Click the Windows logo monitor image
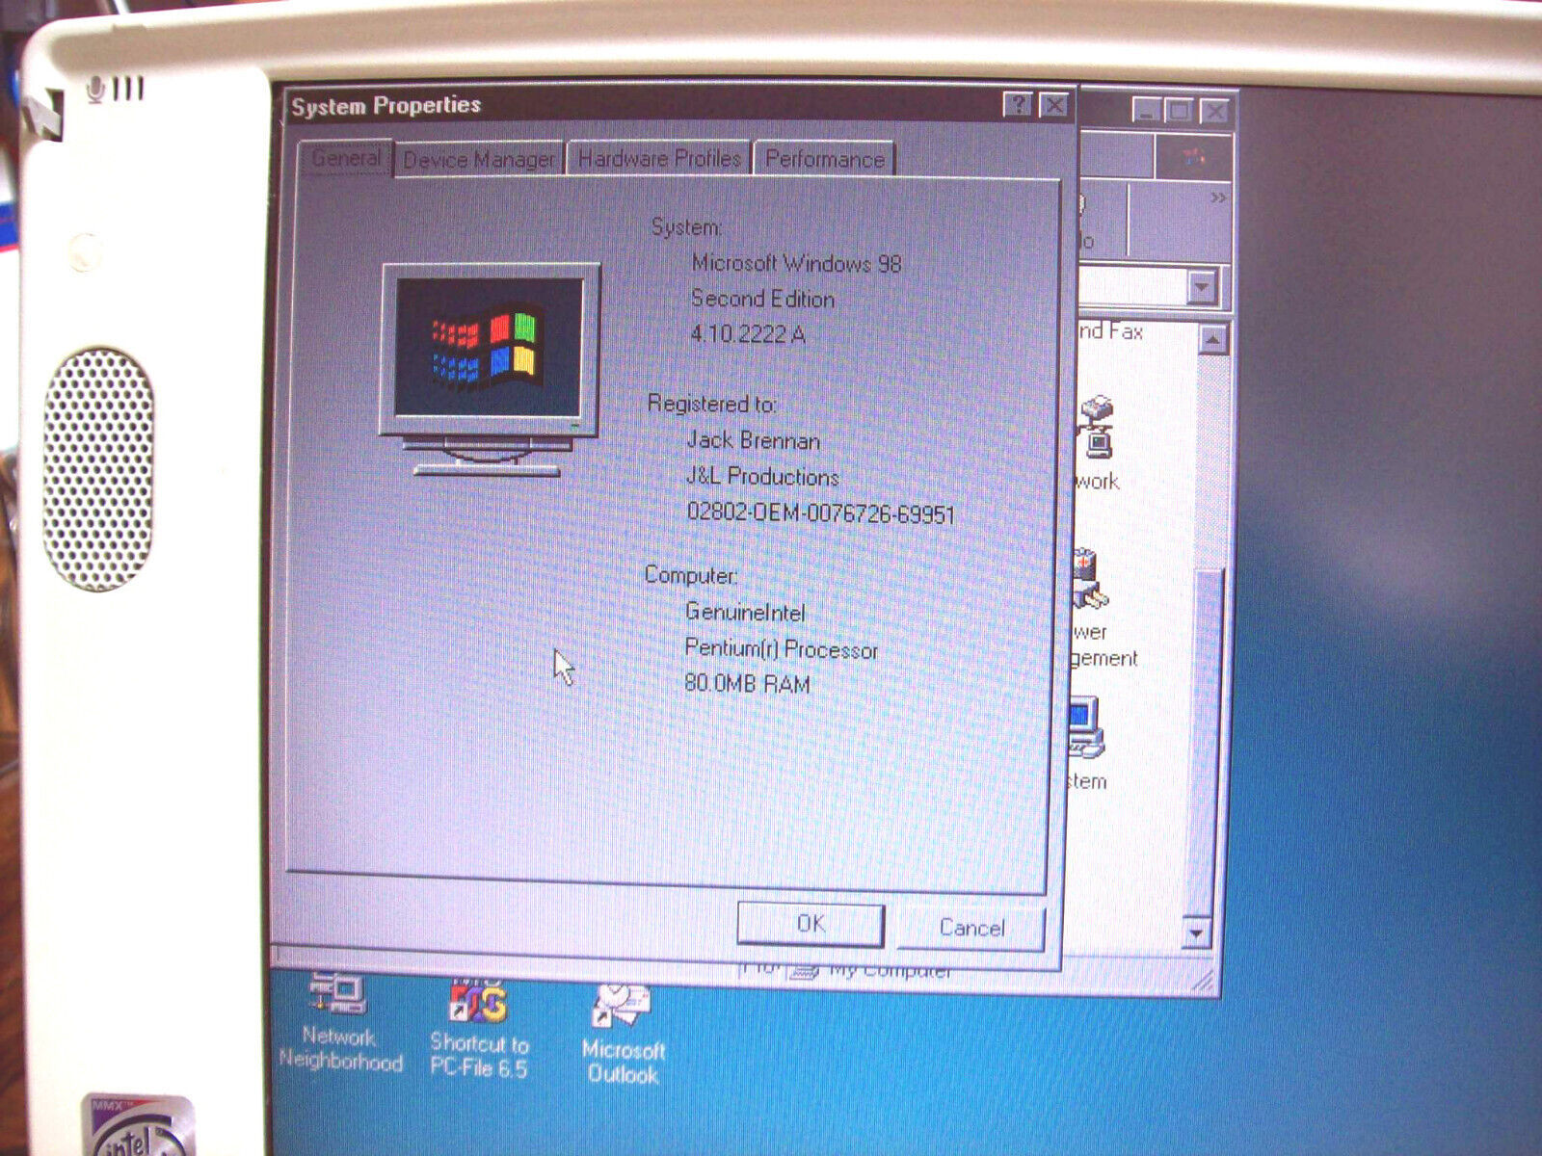Image resolution: width=1542 pixels, height=1156 pixels. 490,370
